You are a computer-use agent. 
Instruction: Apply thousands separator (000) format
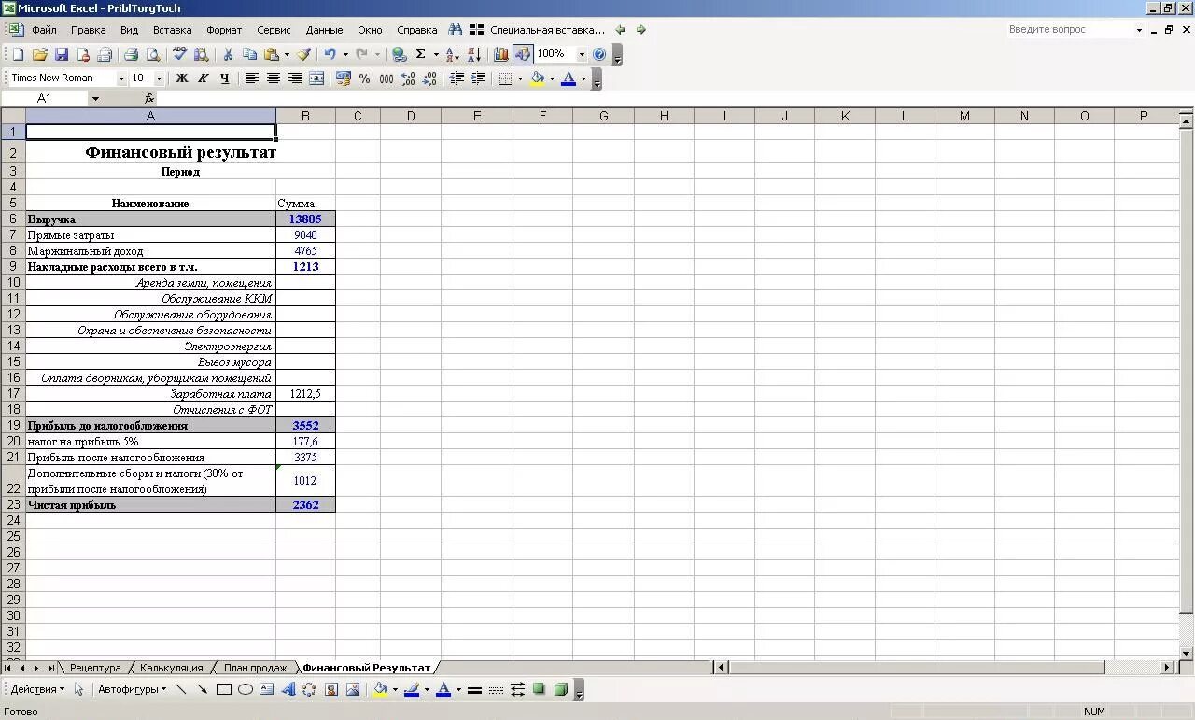click(x=387, y=78)
